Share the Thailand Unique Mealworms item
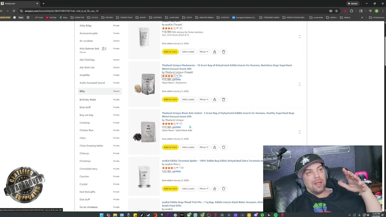Viewport: 386px width, 217px height. (x=214, y=99)
